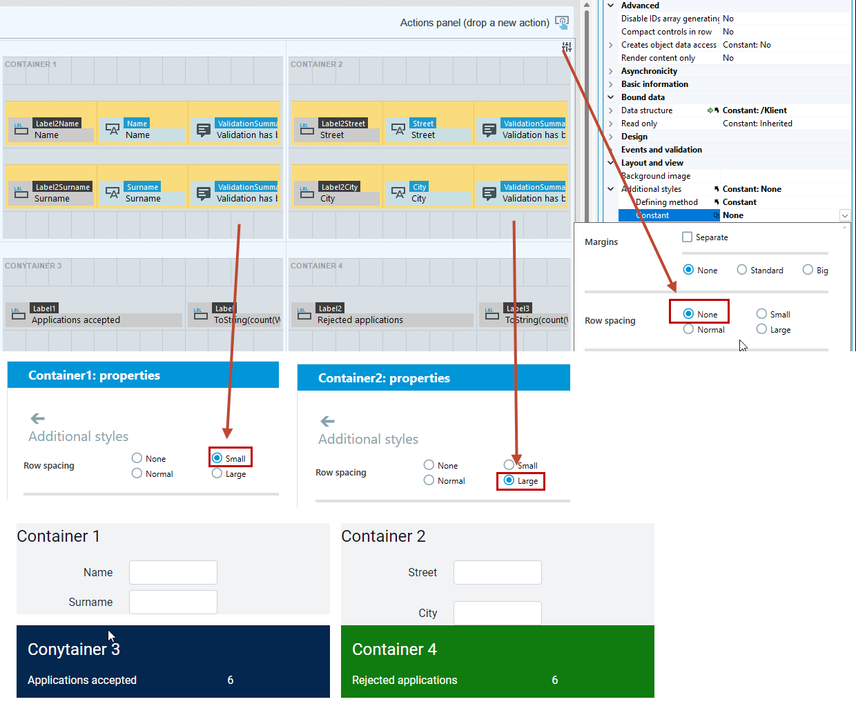Go back using the arrow in Container1 properties
This screenshot has height=715, width=856.
pos(38,418)
